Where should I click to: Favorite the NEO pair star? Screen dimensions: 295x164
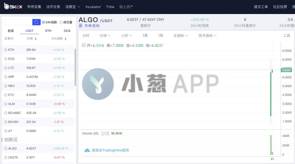[x=6, y=86]
